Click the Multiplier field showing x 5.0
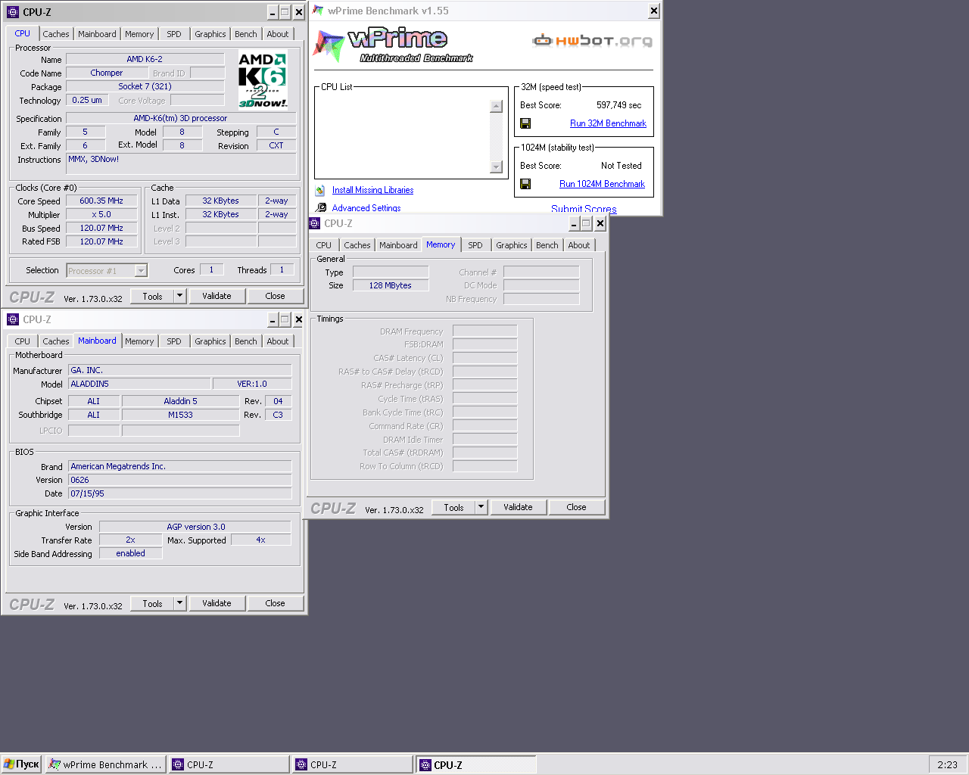Viewport: 969px width, 775px height. click(101, 215)
